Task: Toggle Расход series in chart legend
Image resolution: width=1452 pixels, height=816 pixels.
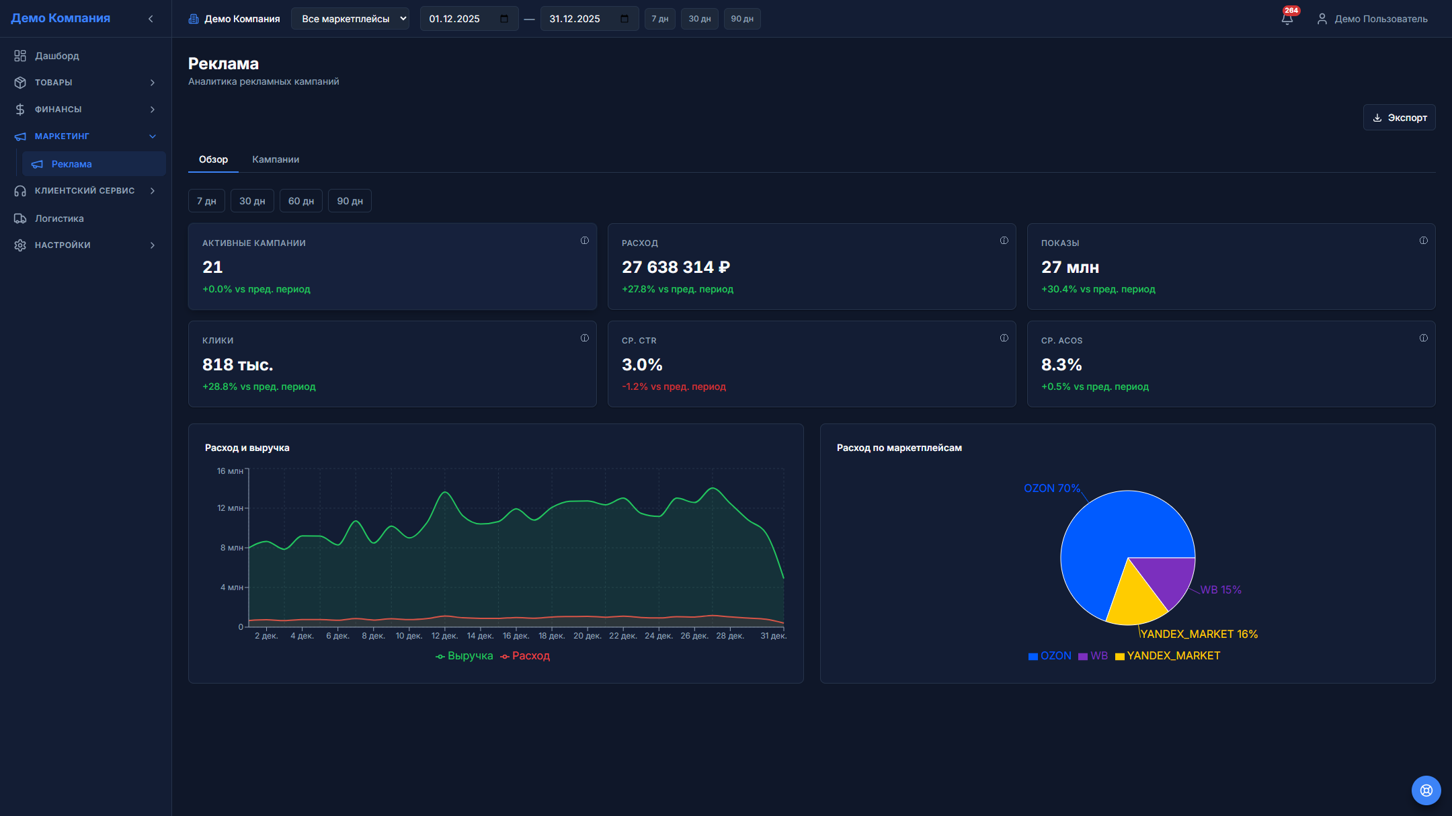Action: pos(525,656)
